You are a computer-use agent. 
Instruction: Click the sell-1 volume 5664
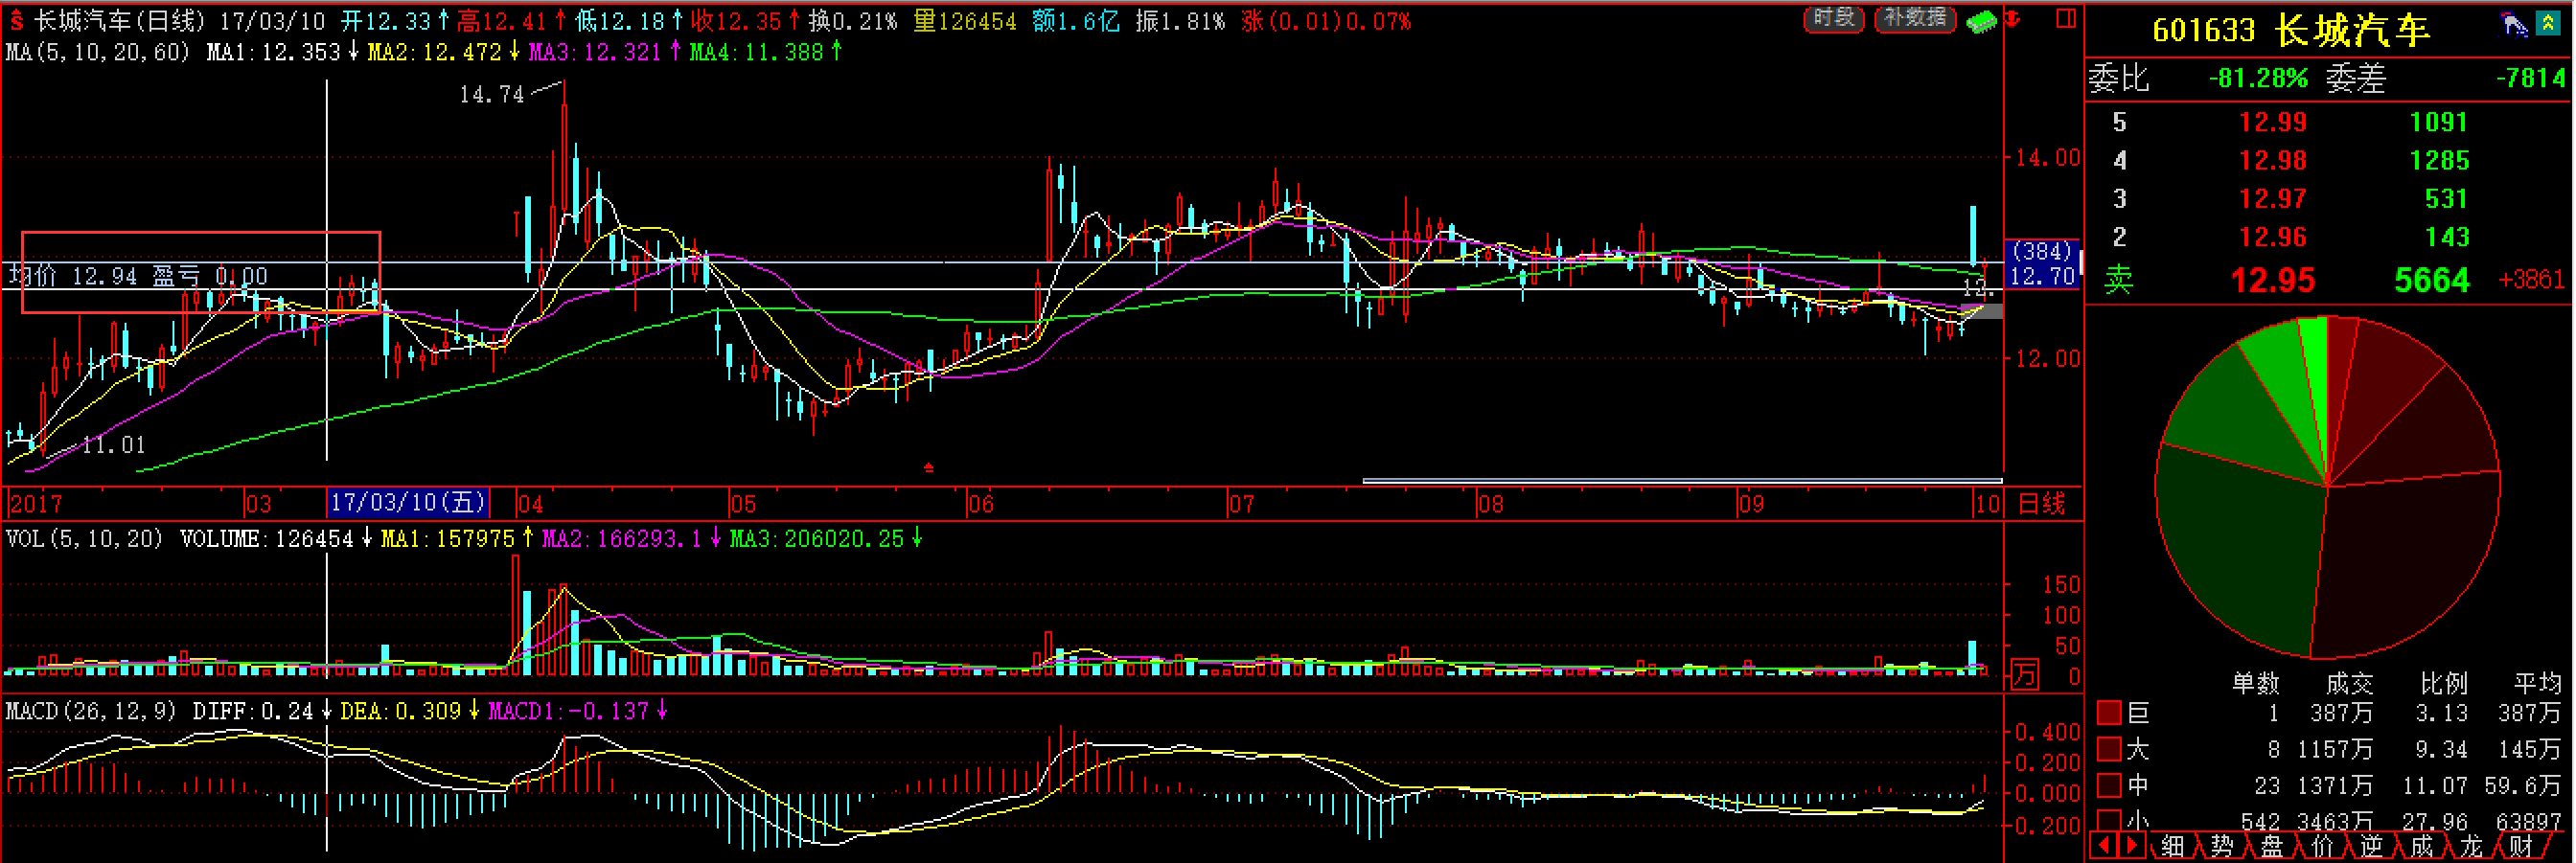pyautogui.click(x=2432, y=280)
